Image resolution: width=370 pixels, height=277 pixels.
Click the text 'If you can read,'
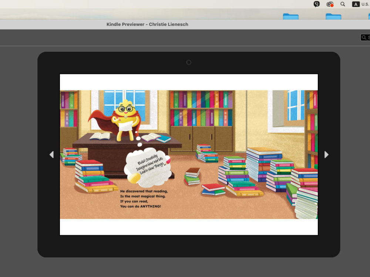pyautogui.click(x=134, y=201)
